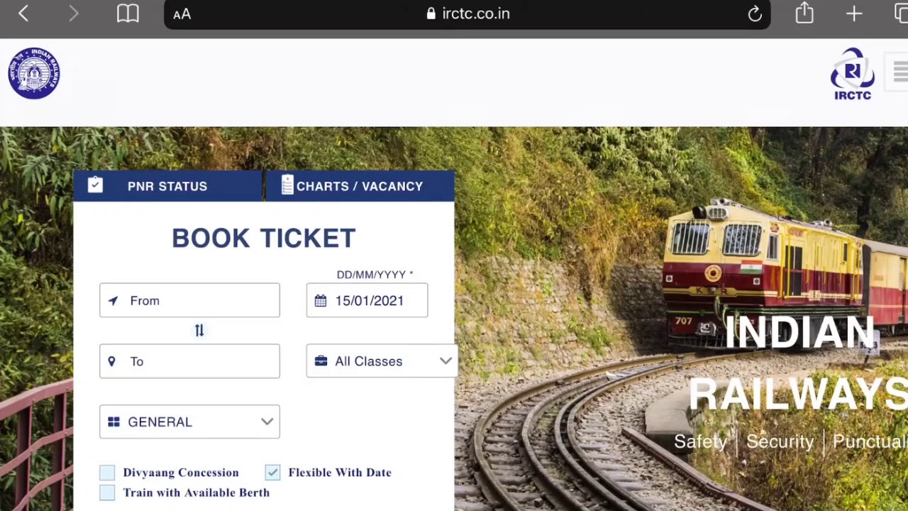The height and width of the screenshot is (511, 908).
Task: Click the From station input field
Action: [189, 300]
